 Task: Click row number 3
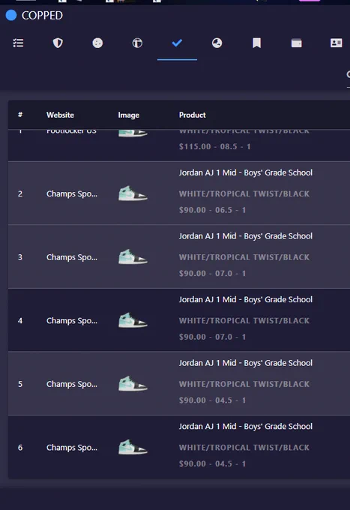(x=20, y=257)
